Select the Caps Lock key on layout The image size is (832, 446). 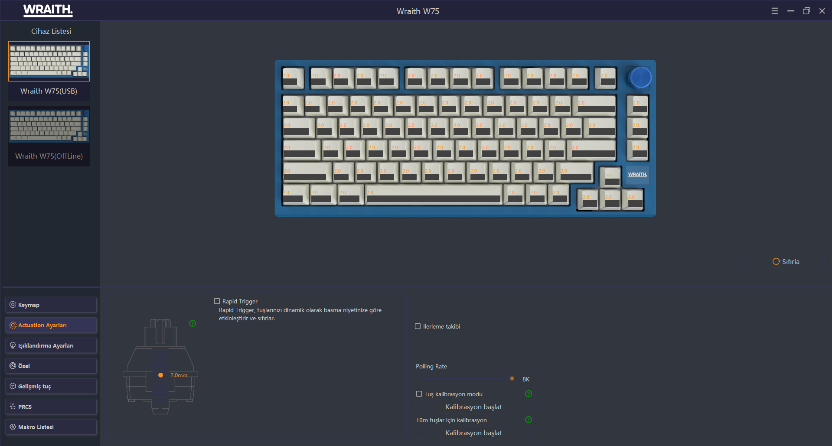pos(301,150)
